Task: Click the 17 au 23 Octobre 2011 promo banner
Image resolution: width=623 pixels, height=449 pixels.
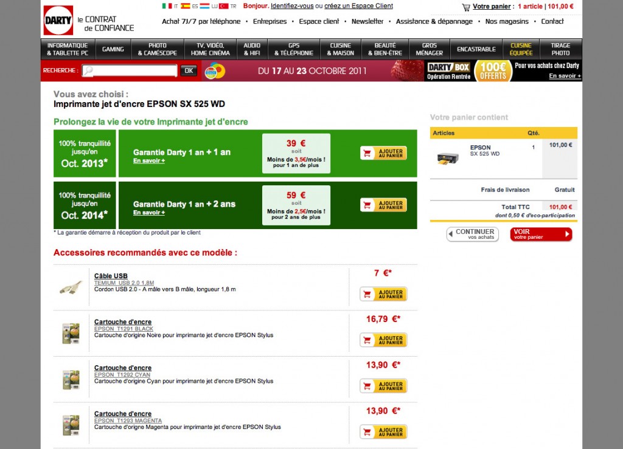Action: coord(312,71)
